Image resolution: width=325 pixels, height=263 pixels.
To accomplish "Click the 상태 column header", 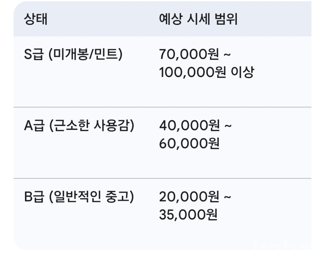I will click(36, 20).
